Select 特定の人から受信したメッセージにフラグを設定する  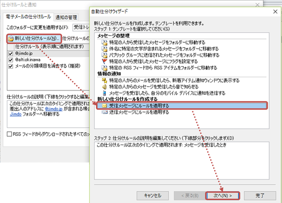pyautogui.click(x=153, y=61)
